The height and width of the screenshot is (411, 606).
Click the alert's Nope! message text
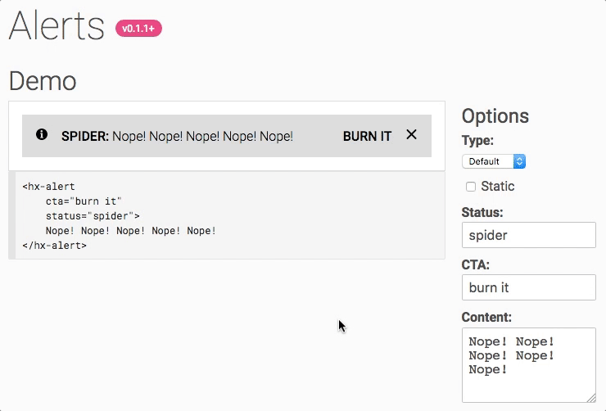202,136
